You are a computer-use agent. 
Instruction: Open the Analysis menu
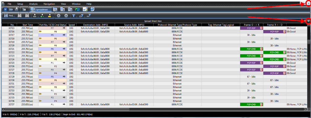pyautogui.click(x=33, y=4)
